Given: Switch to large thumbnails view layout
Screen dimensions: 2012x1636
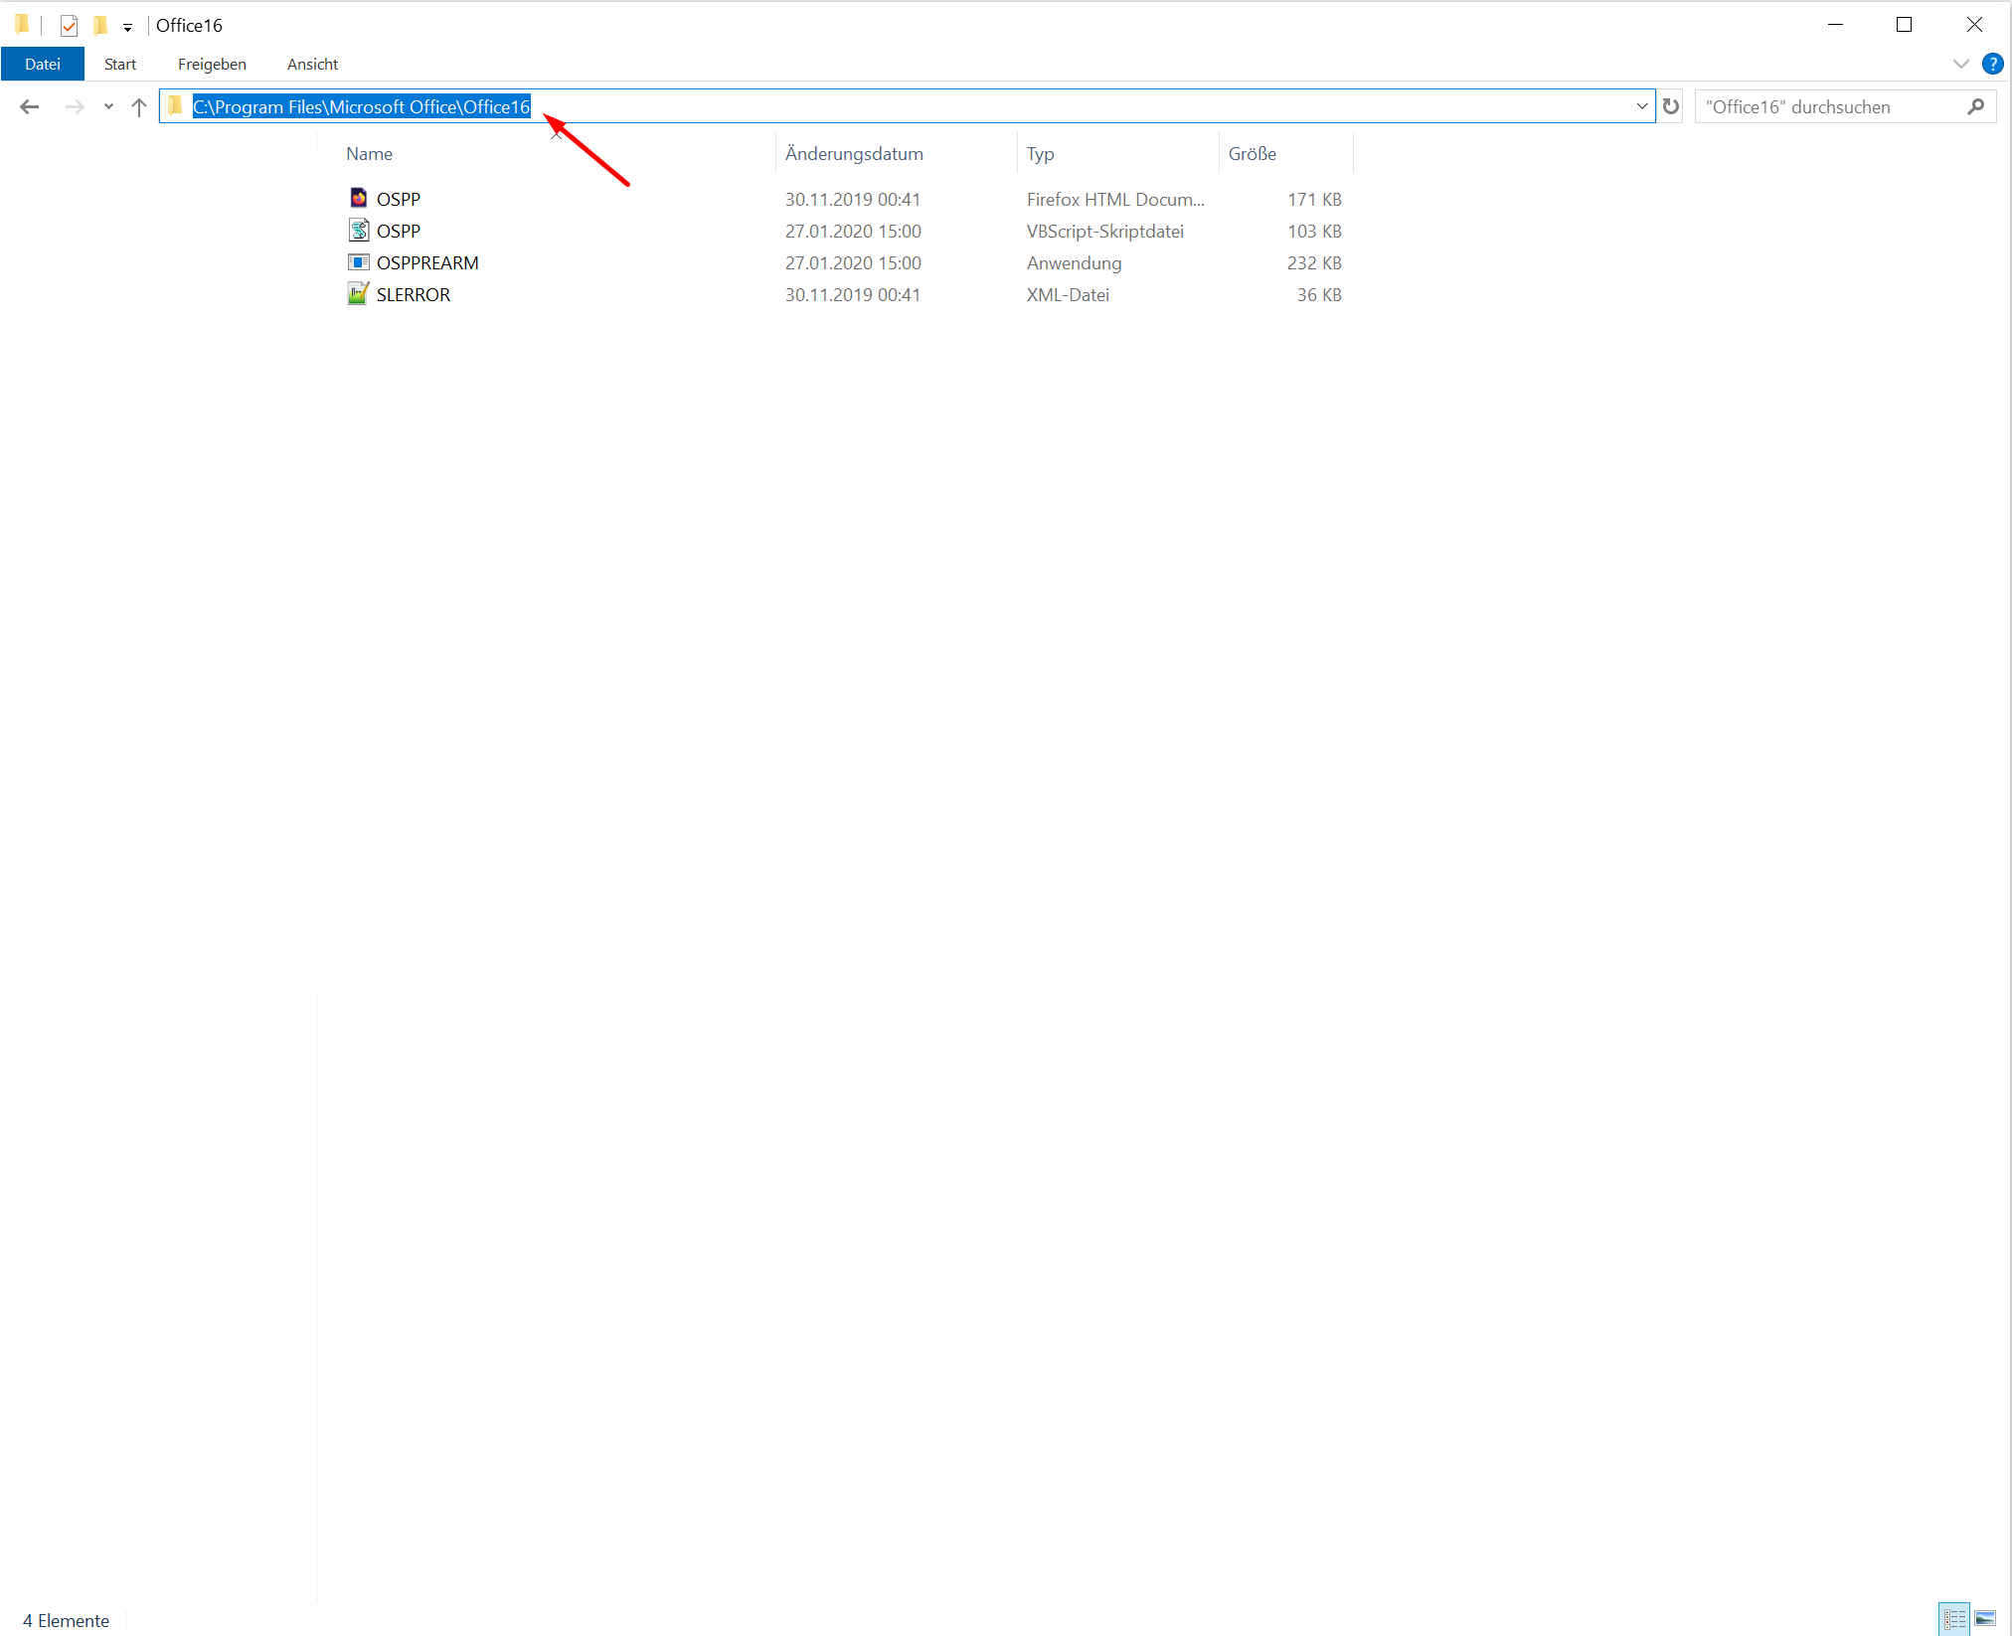Looking at the screenshot, I should coord(1985,1619).
